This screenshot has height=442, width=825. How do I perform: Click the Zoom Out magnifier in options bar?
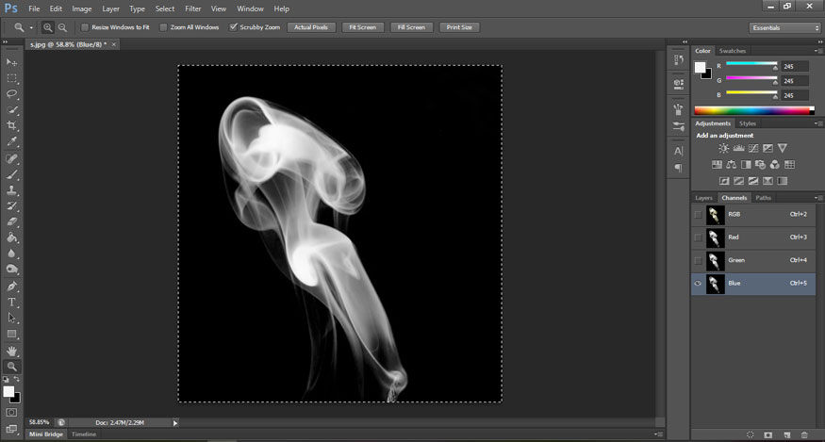click(x=62, y=27)
